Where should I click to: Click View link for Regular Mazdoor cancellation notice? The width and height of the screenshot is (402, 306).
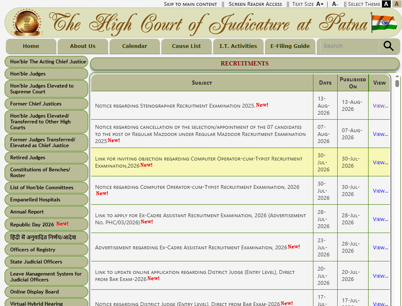(x=380, y=134)
